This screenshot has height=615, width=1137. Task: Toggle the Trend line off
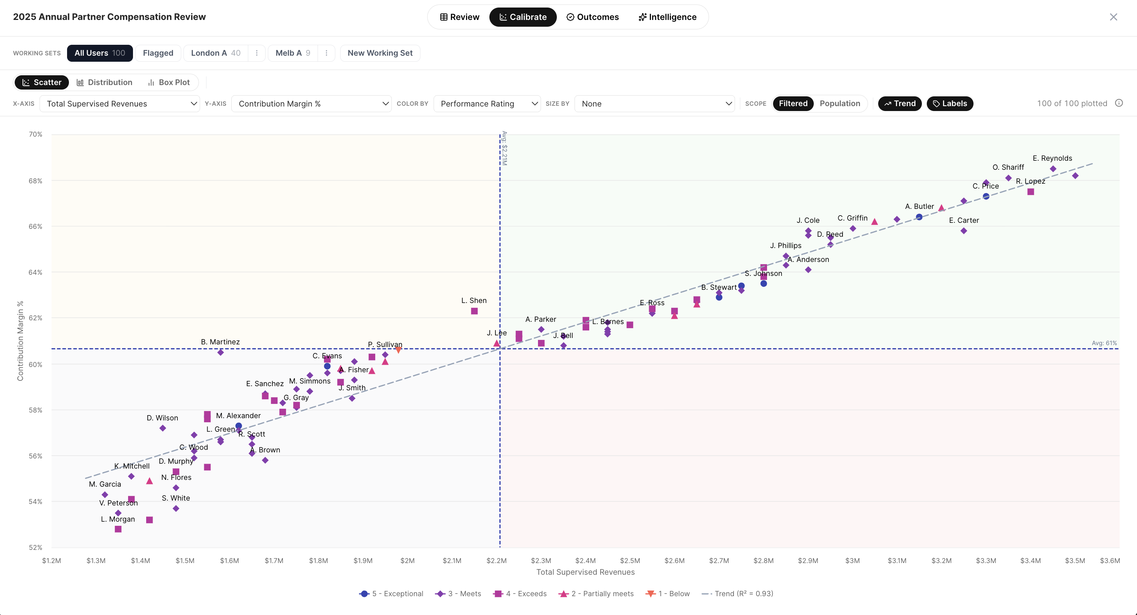click(900, 104)
